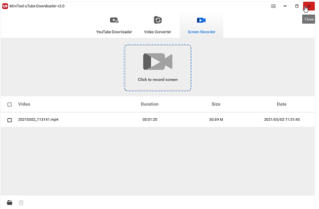Close the application with the red X
Viewport: 319px width, 209px height.
pyautogui.click(x=309, y=6)
